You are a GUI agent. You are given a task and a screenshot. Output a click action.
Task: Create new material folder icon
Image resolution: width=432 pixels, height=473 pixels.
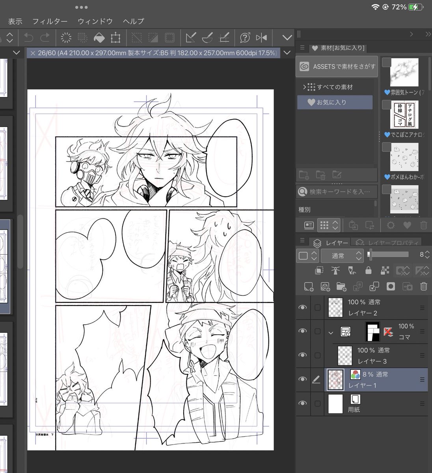coord(304,175)
